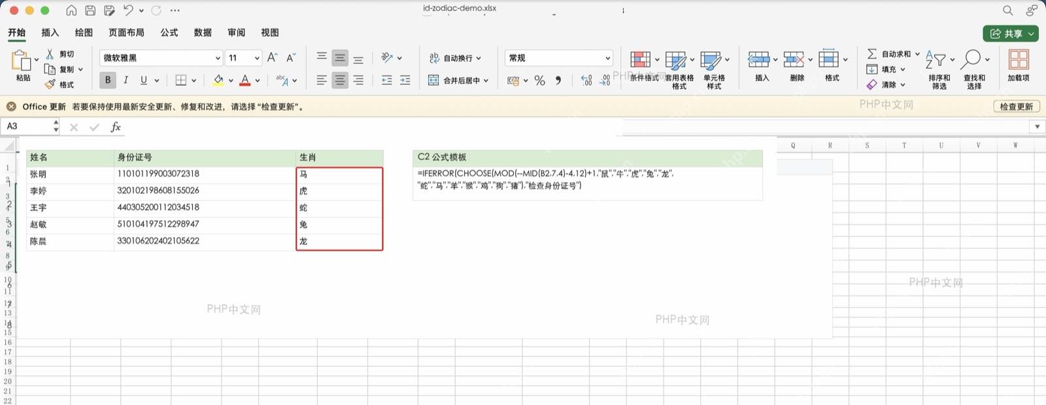
Task: Click the Increase decimal icon
Action: [x=586, y=80]
